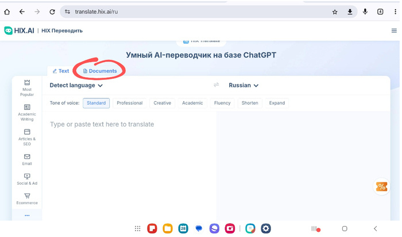Switch to the Documents tab

point(100,71)
